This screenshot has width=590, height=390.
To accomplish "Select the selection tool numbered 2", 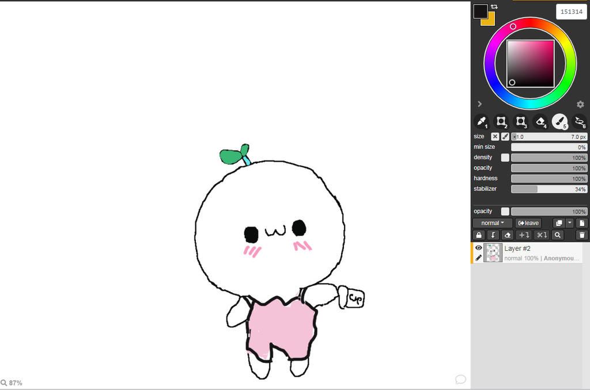I will [501, 122].
